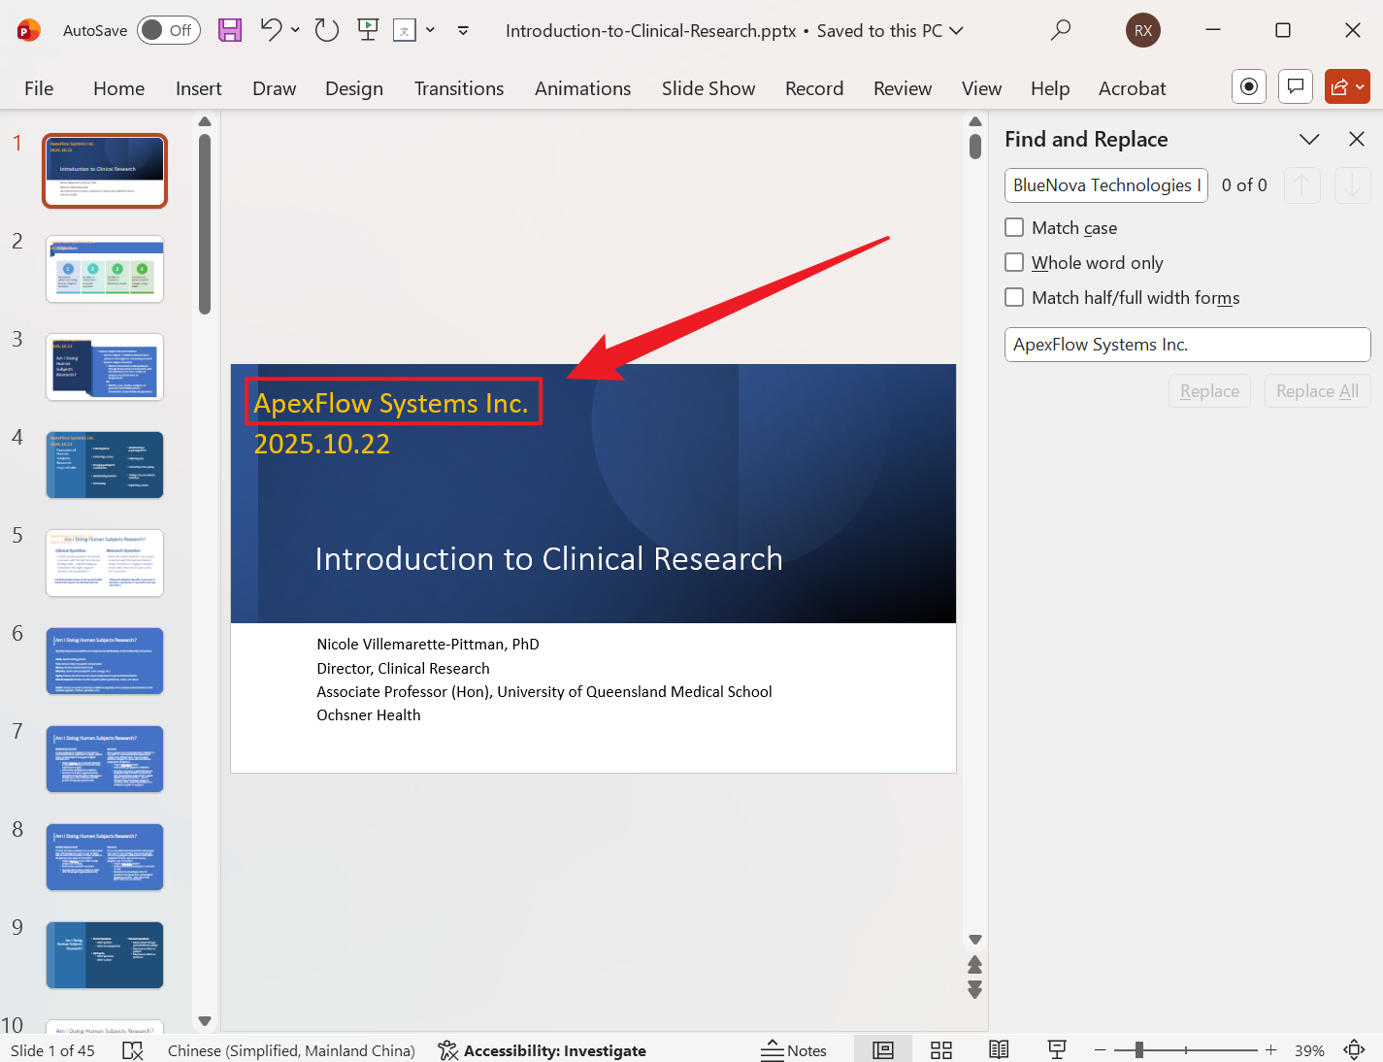Collapse the Find and Replace panel chevron
The image size is (1383, 1062).
click(x=1309, y=139)
